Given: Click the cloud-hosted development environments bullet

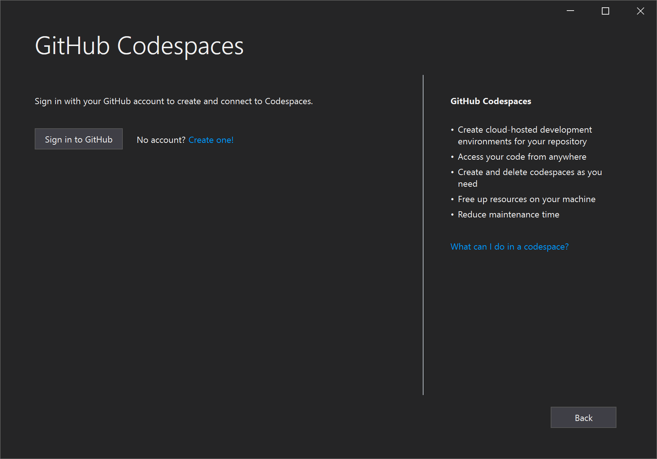Looking at the screenshot, I should tap(524, 135).
